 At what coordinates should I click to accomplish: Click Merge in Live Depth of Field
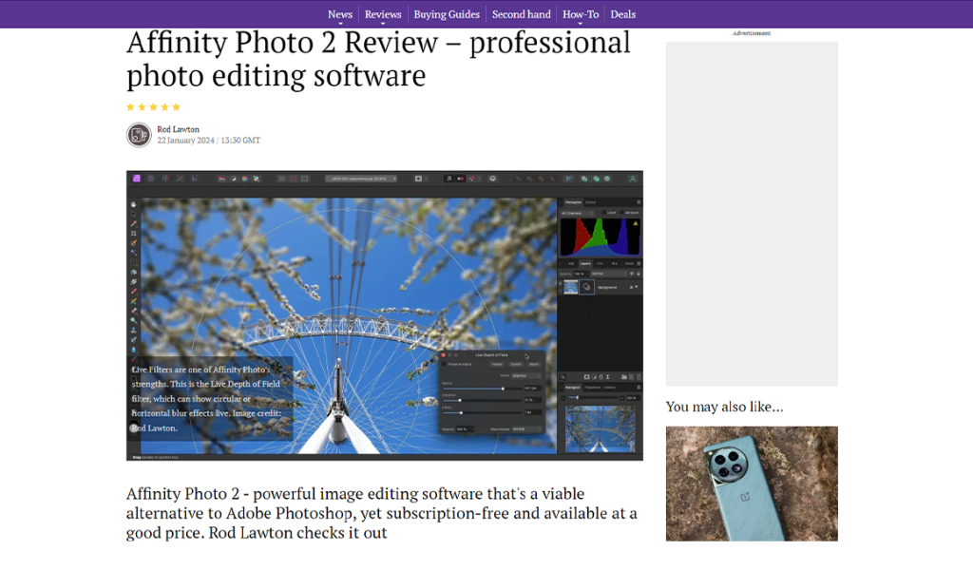pos(497,364)
